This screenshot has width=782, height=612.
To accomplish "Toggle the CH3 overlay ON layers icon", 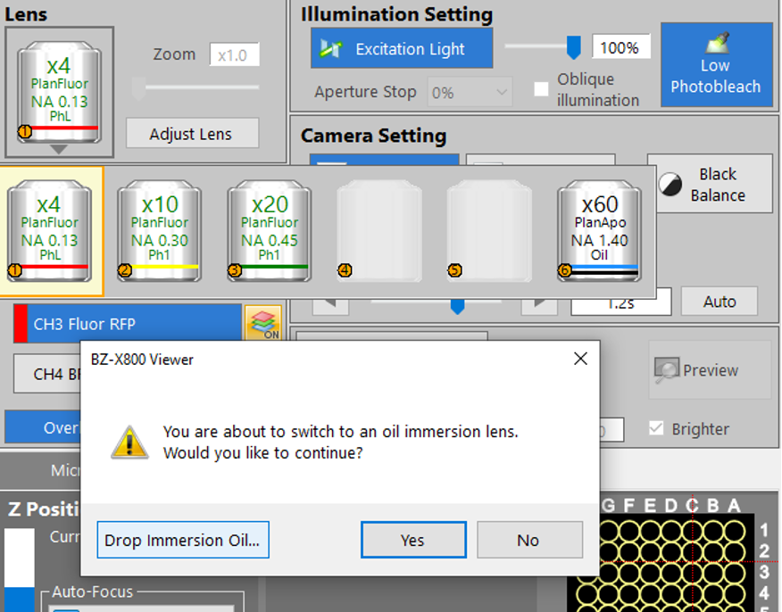I will point(262,324).
